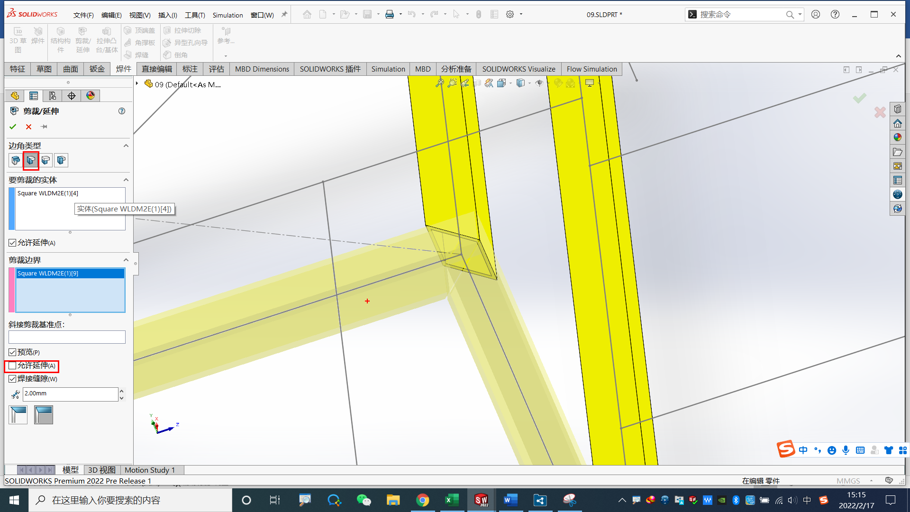Open File Explorer folder icon in task pane
The height and width of the screenshot is (512, 910).
(x=898, y=152)
